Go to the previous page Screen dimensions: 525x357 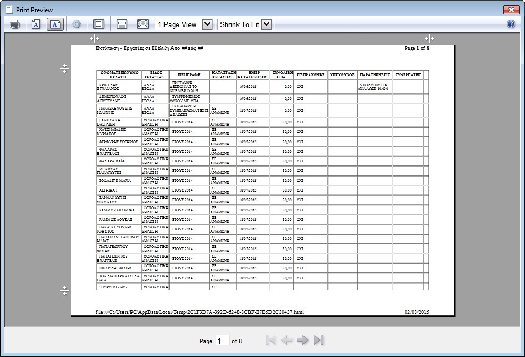(x=287, y=341)
